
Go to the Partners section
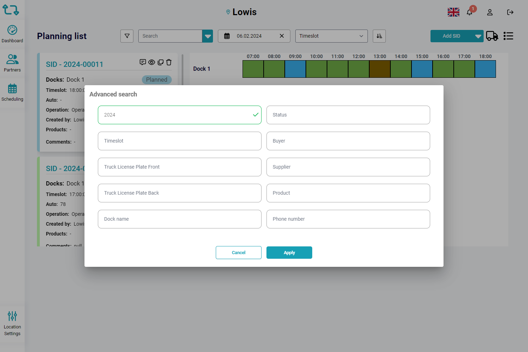(12, 63)
